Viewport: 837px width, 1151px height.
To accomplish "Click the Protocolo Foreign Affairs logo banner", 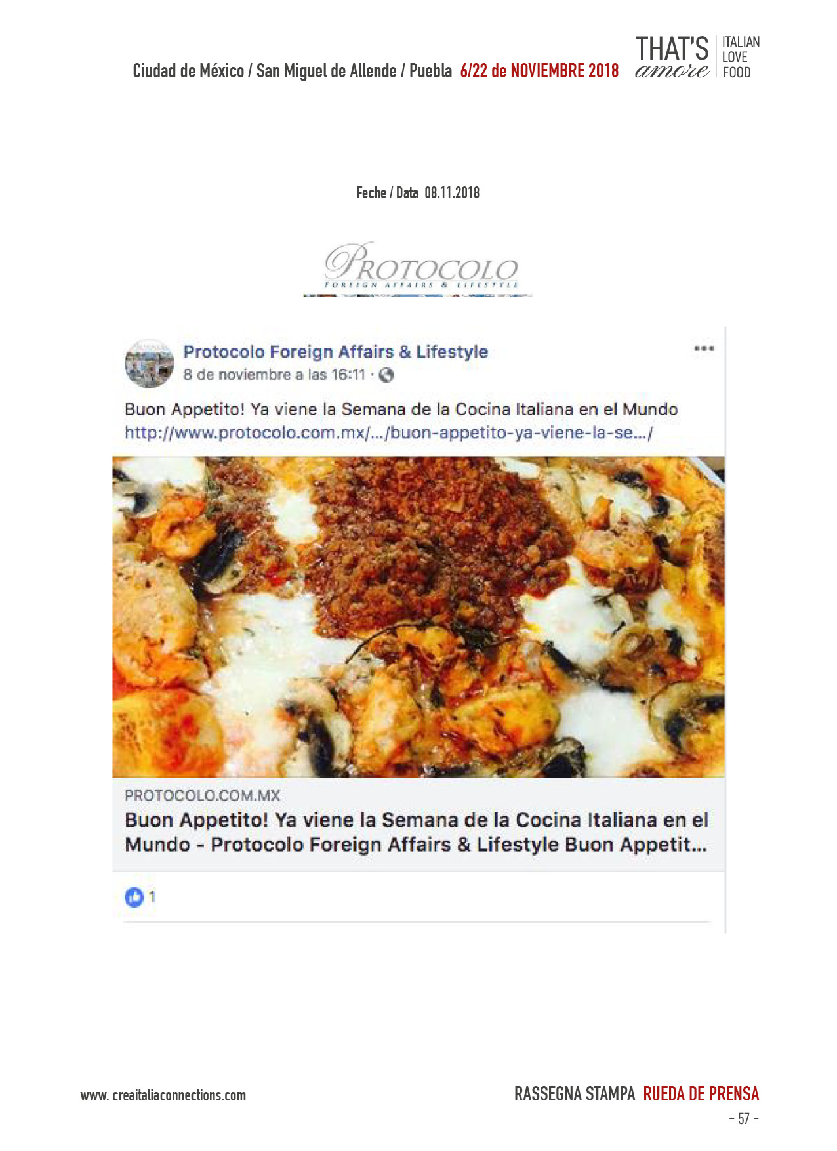I will click(x=418, y=269).
